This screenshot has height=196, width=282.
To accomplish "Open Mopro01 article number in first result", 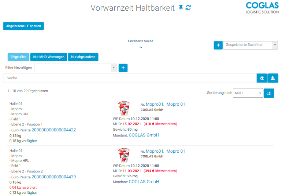I will (155, 104).
